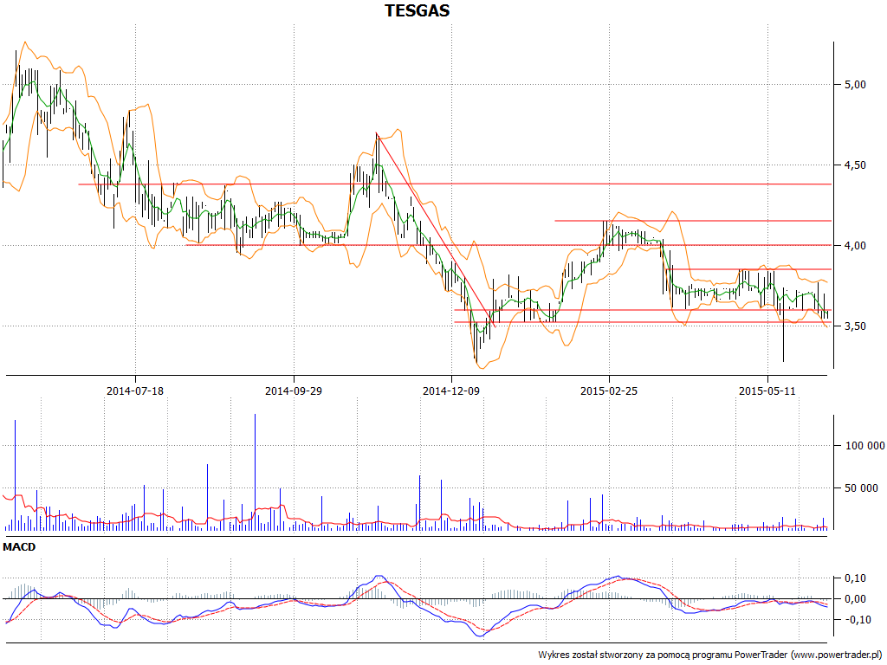The height and width of the screenshot is (665, 887).
Task: Select the 2014-09-29 date label
Action: (294, 391)
